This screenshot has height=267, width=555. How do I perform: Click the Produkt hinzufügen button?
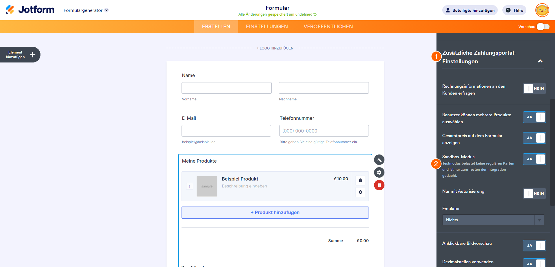point(275,213)
